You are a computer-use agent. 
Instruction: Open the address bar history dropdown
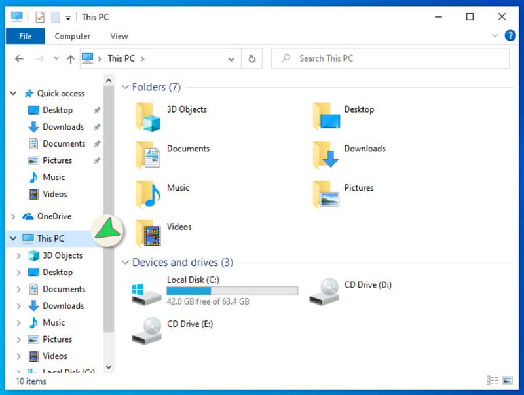231,58
